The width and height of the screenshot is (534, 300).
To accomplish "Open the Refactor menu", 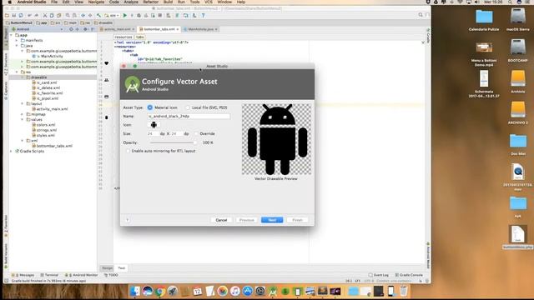I will (150, 2).
